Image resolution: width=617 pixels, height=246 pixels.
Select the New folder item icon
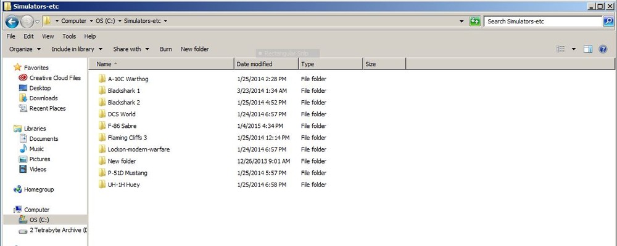click(102, 161)
